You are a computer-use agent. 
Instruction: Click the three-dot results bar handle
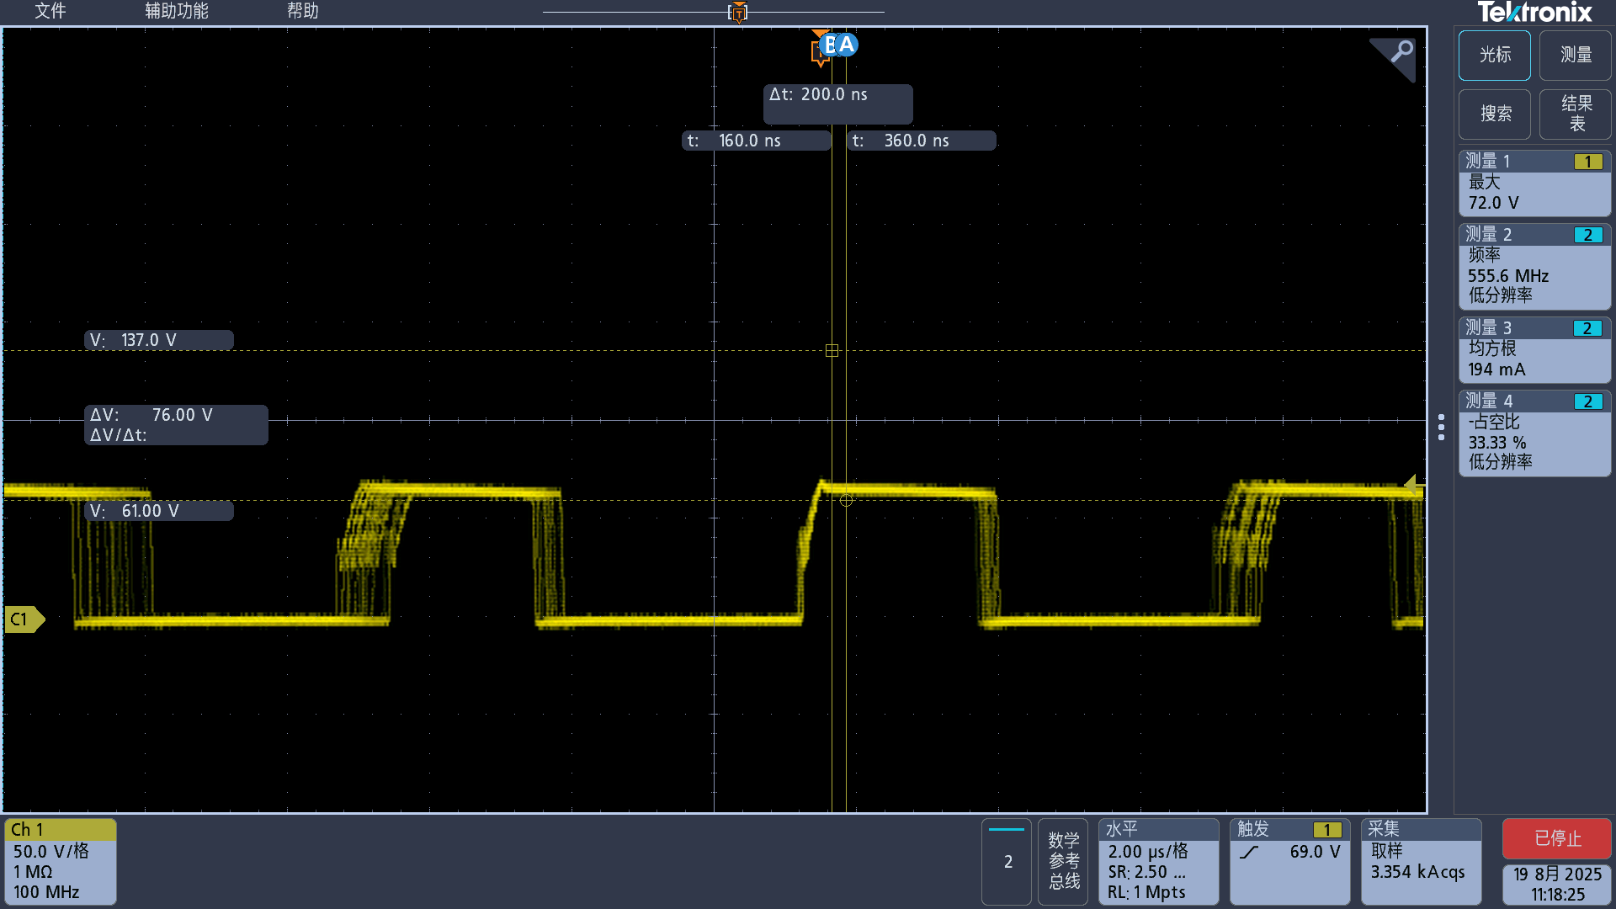(1441, 427)
